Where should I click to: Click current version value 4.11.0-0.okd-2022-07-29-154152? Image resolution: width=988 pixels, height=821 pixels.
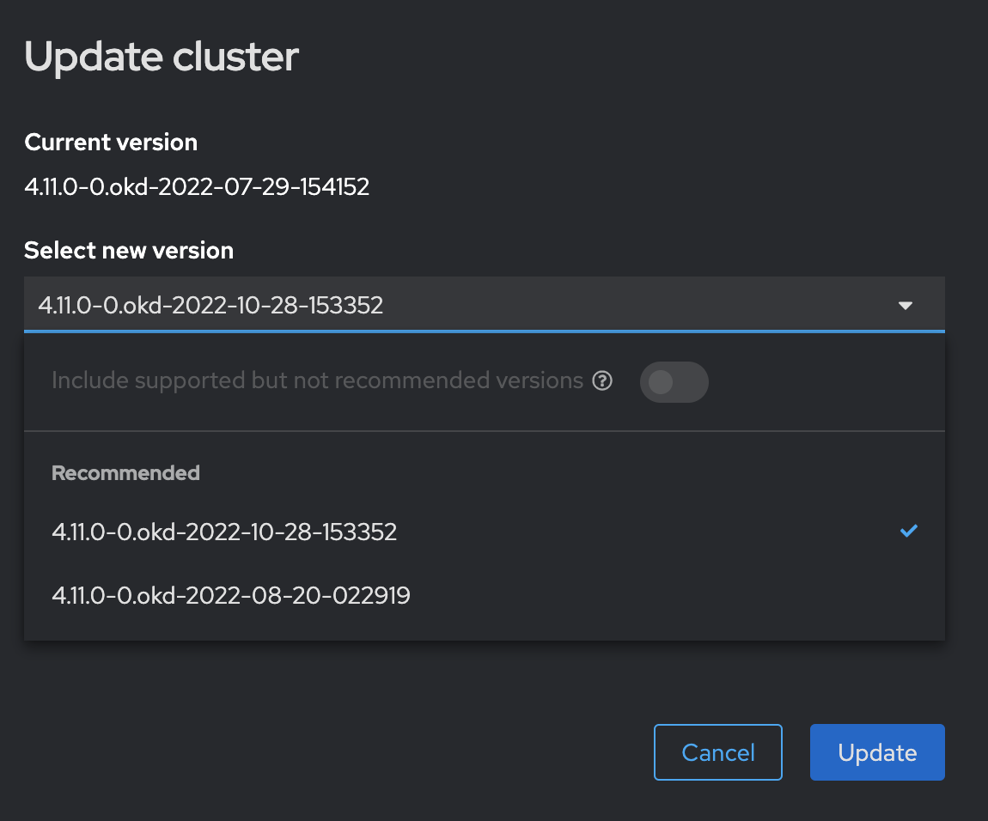pyautogui.click(x=197, y=186)
